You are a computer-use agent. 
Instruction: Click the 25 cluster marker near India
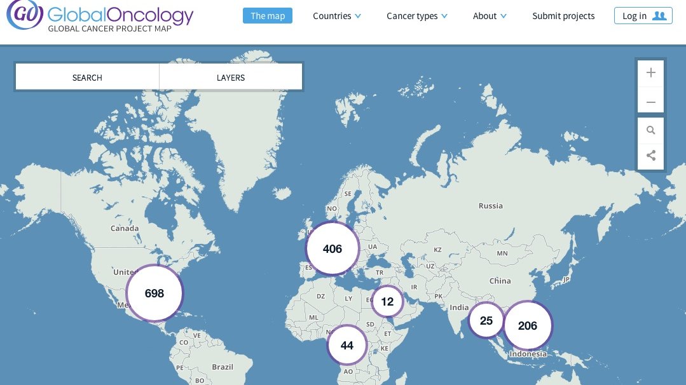pyautogui.click(x=486, y=321)
